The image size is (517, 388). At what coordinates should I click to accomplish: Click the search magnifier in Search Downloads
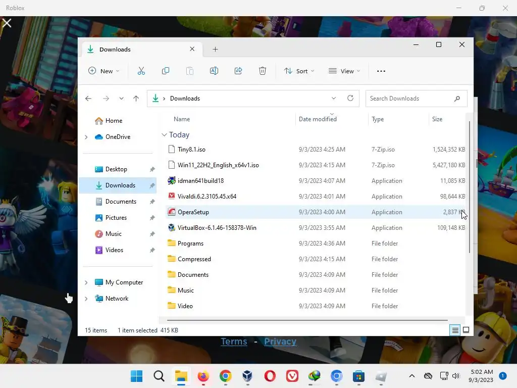(457, 99)
